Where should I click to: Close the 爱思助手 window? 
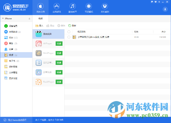tap(167, 2)
